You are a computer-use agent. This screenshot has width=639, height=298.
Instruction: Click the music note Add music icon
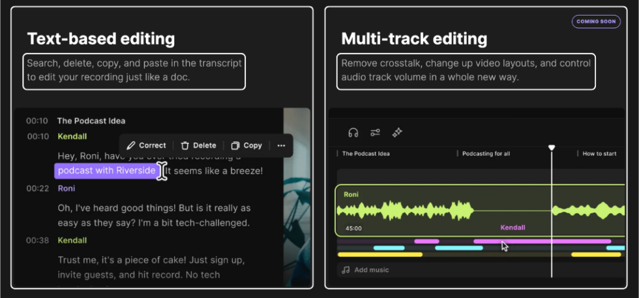coord(346,269)
